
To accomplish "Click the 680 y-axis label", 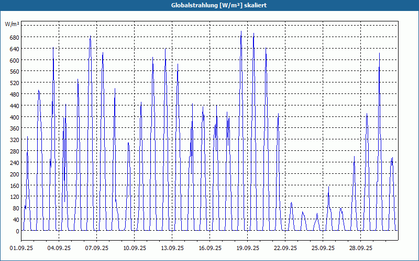I will [15, 38].
